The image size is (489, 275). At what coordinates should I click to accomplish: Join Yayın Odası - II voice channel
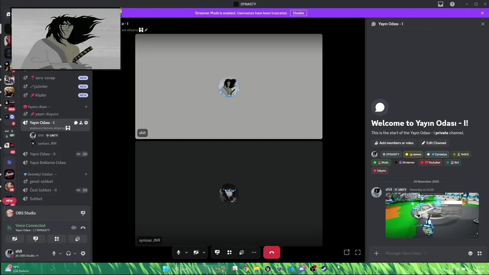(x=55, y=154)
